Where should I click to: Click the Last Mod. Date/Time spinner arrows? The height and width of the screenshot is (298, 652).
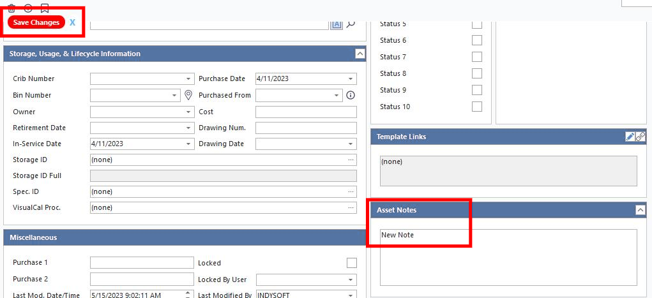[188, 295]
